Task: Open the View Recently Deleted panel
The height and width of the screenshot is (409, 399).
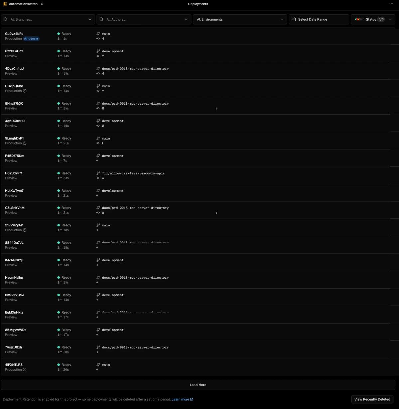Action: [372, 399]
